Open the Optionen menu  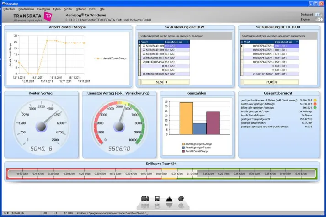80,9
